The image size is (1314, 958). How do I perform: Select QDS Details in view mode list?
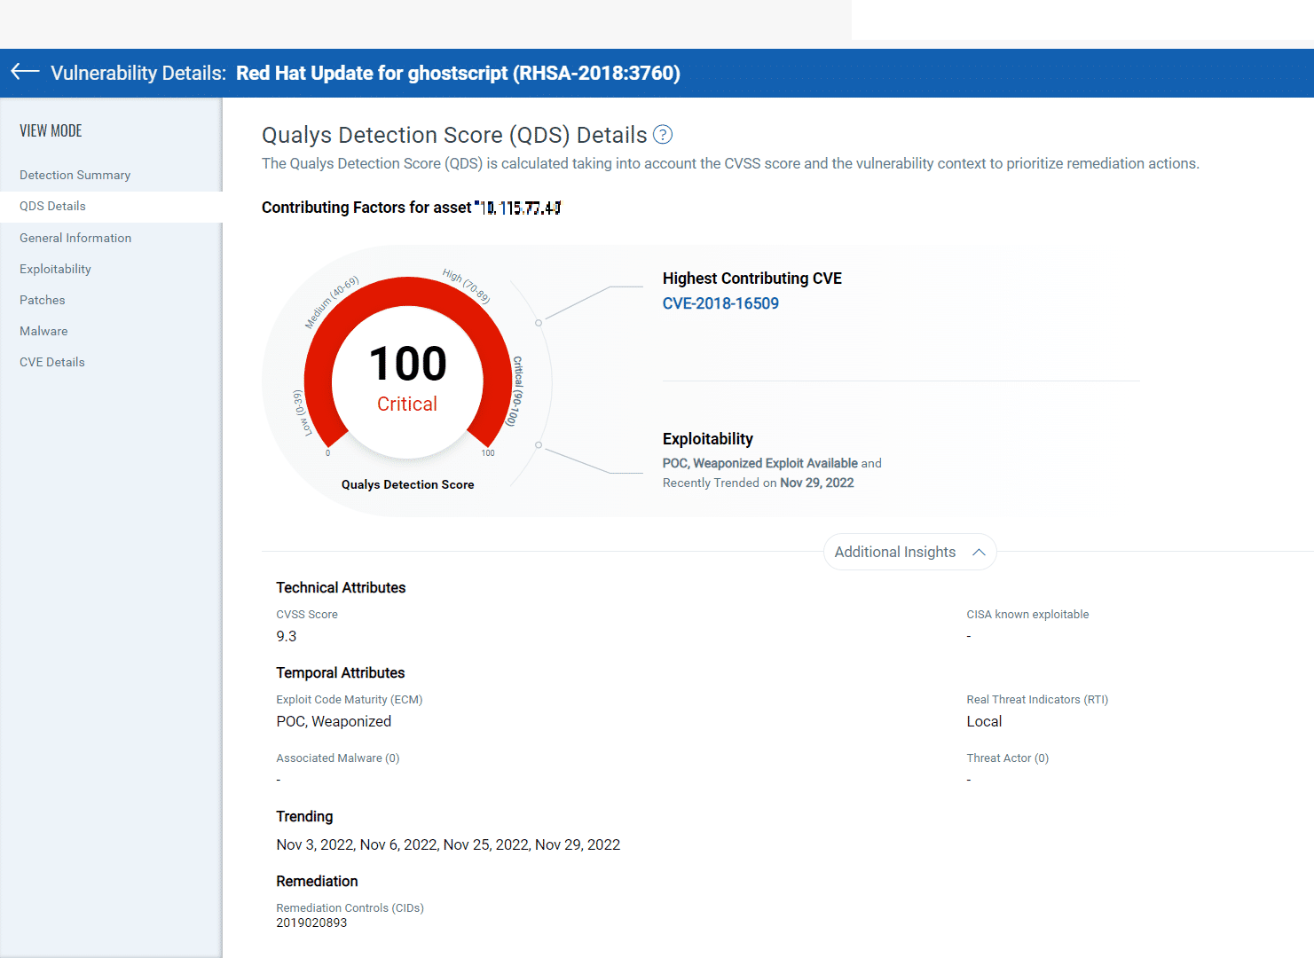(52, 206)
